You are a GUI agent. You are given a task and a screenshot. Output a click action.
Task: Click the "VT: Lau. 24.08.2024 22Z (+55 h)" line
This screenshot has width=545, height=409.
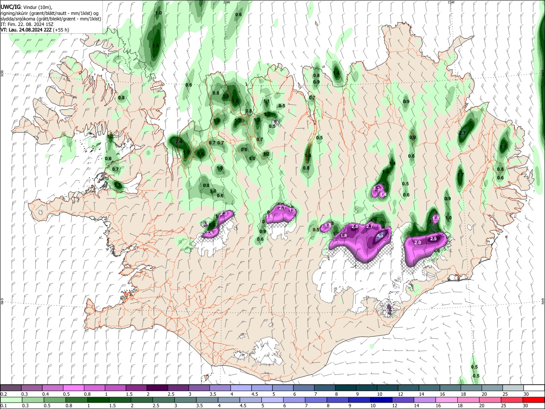(35, 30)
